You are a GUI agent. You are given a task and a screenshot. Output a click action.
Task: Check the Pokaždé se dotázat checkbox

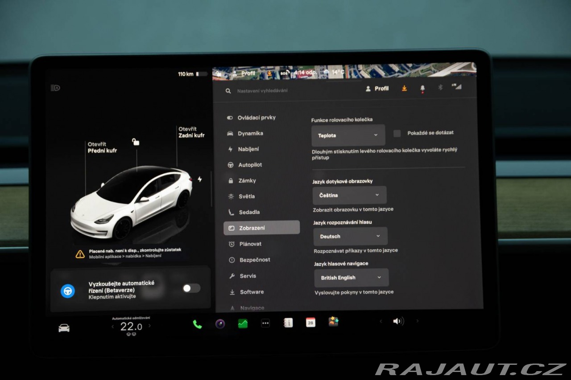397,133
